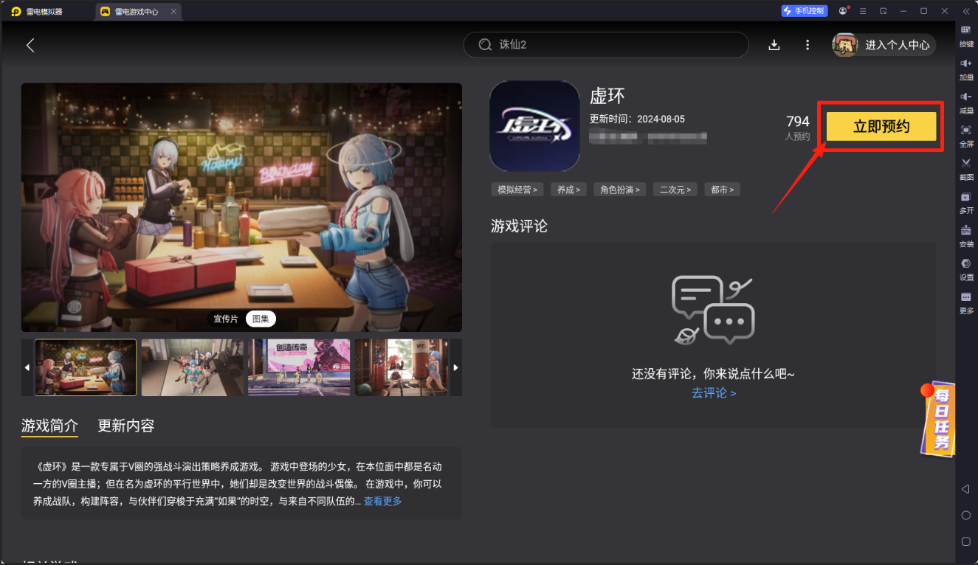
Task: Select third thumbnail with pink stage
Action: pos(299,367)
